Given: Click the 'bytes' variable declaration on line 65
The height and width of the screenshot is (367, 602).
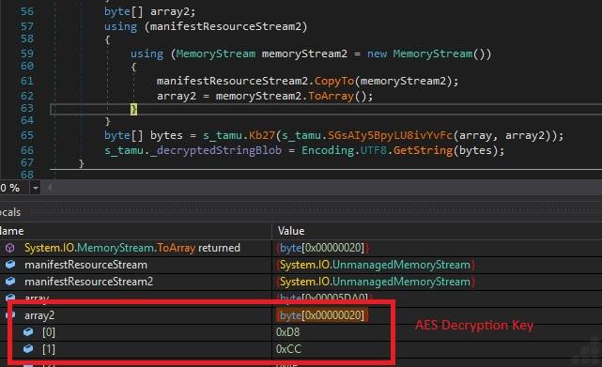Looking at the screenshot, I should click(166, 135).
